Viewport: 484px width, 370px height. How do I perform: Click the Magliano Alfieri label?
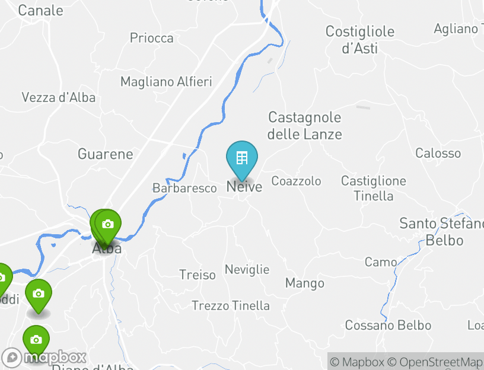166,82
